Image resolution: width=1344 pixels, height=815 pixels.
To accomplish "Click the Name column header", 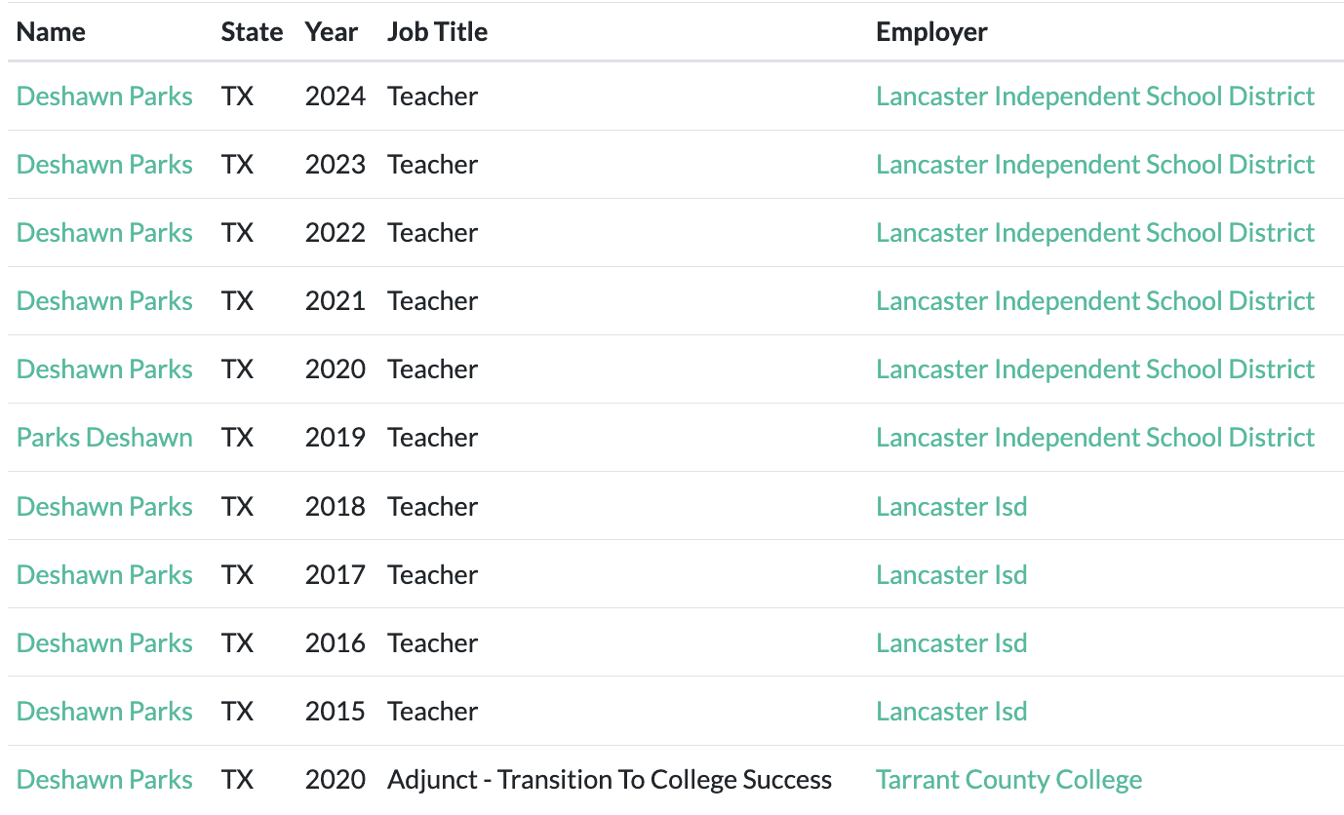I will [x=51, y=32].
